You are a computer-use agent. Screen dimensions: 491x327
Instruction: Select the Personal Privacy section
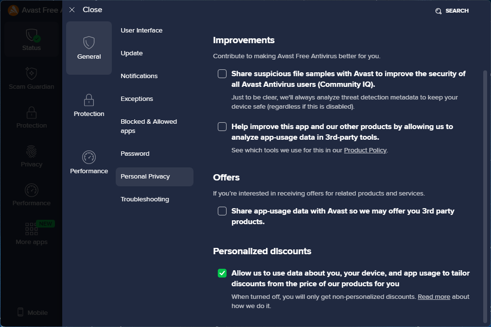[x=155, y=177]
